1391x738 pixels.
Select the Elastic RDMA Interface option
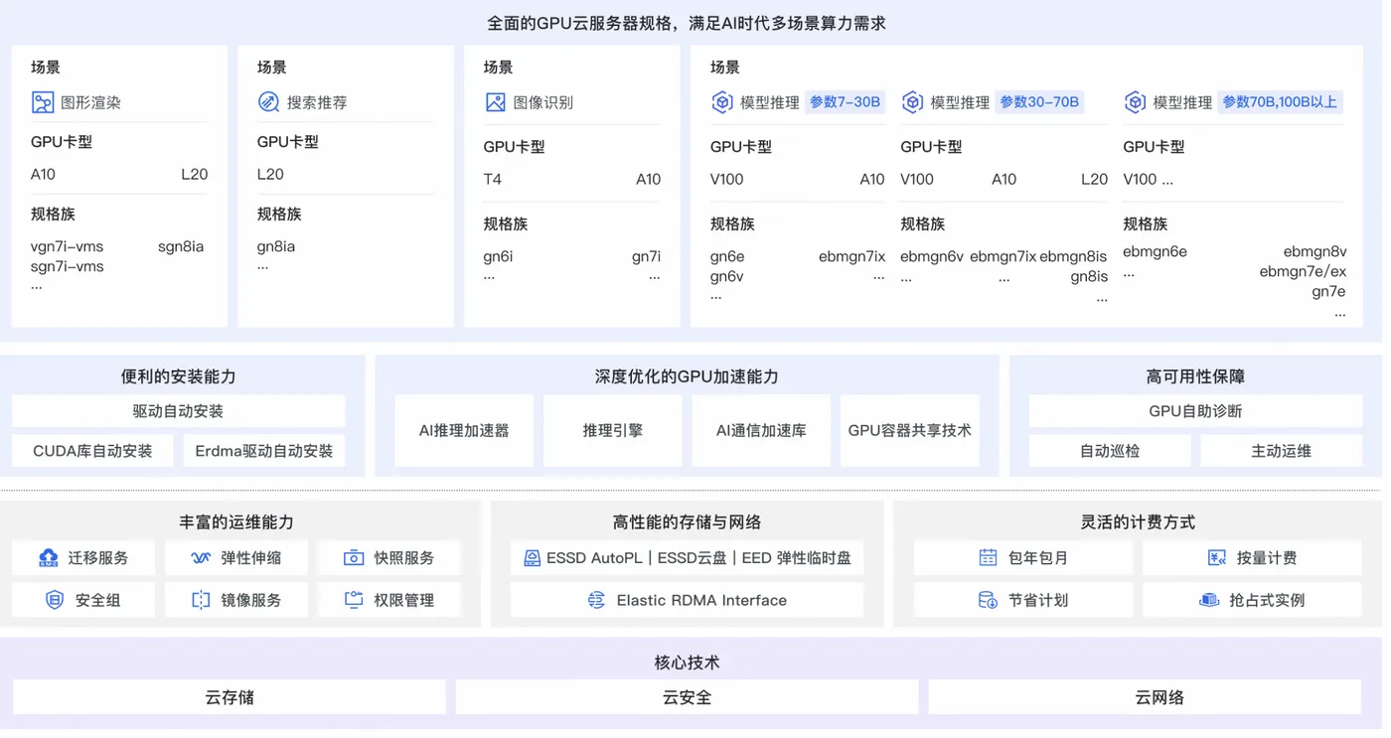[687, 600]
